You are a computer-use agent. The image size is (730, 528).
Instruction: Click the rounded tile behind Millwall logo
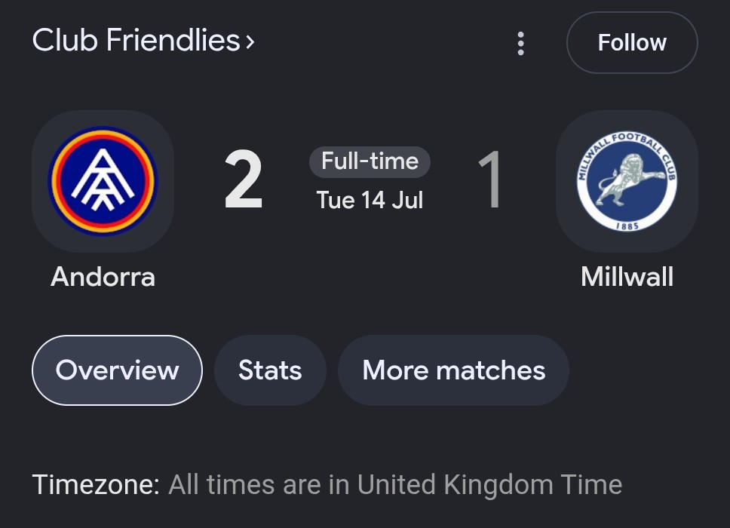pos(627,181)
